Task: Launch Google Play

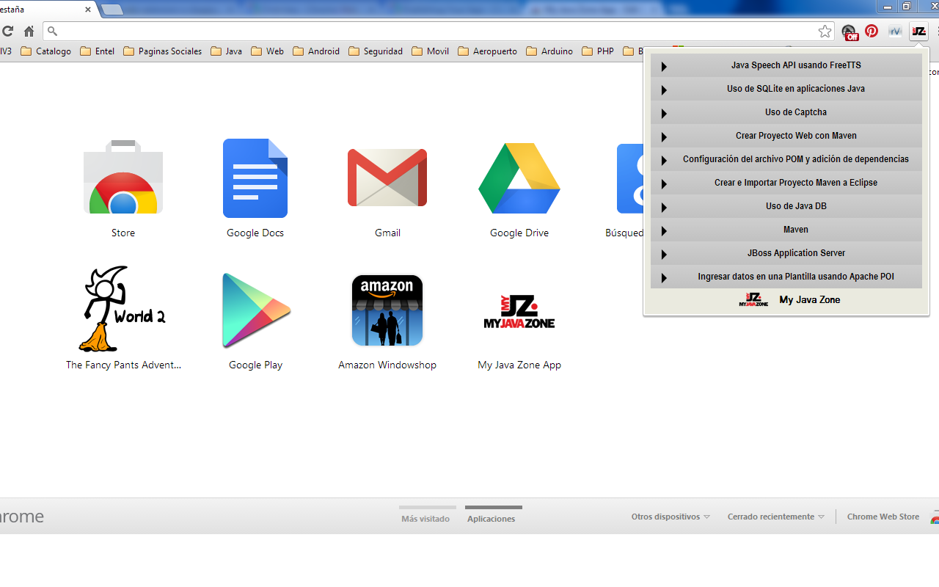Action: 255,310
